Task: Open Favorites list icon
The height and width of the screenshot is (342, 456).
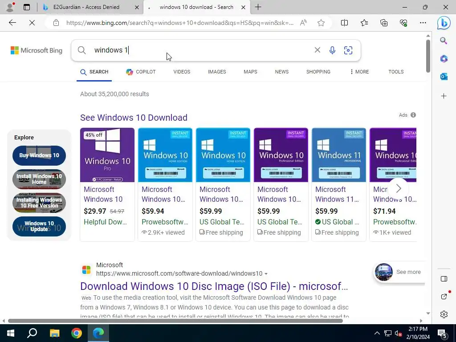Action: tap(364, 23)
